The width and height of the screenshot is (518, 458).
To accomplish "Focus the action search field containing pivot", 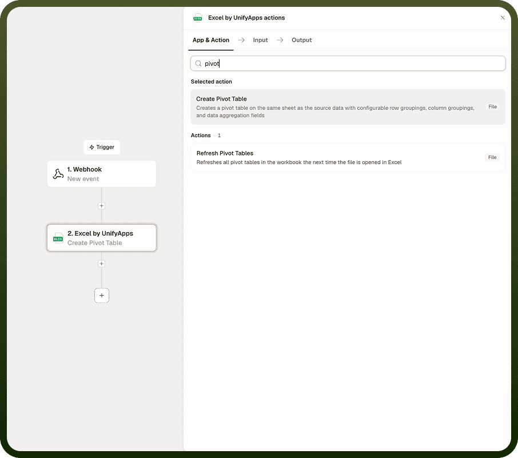I will click(x=348, y=63).
